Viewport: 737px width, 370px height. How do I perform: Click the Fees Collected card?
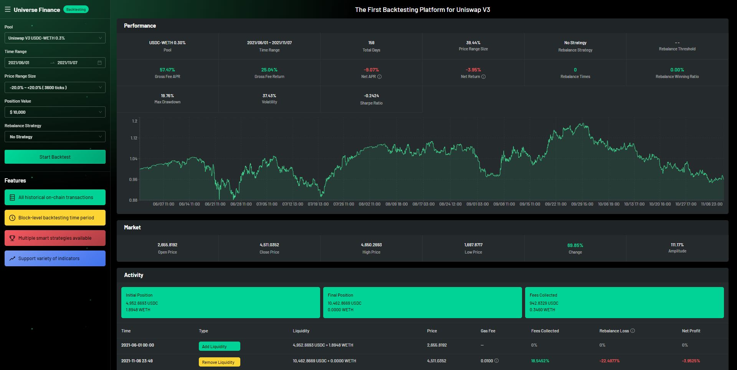[625, 302]
